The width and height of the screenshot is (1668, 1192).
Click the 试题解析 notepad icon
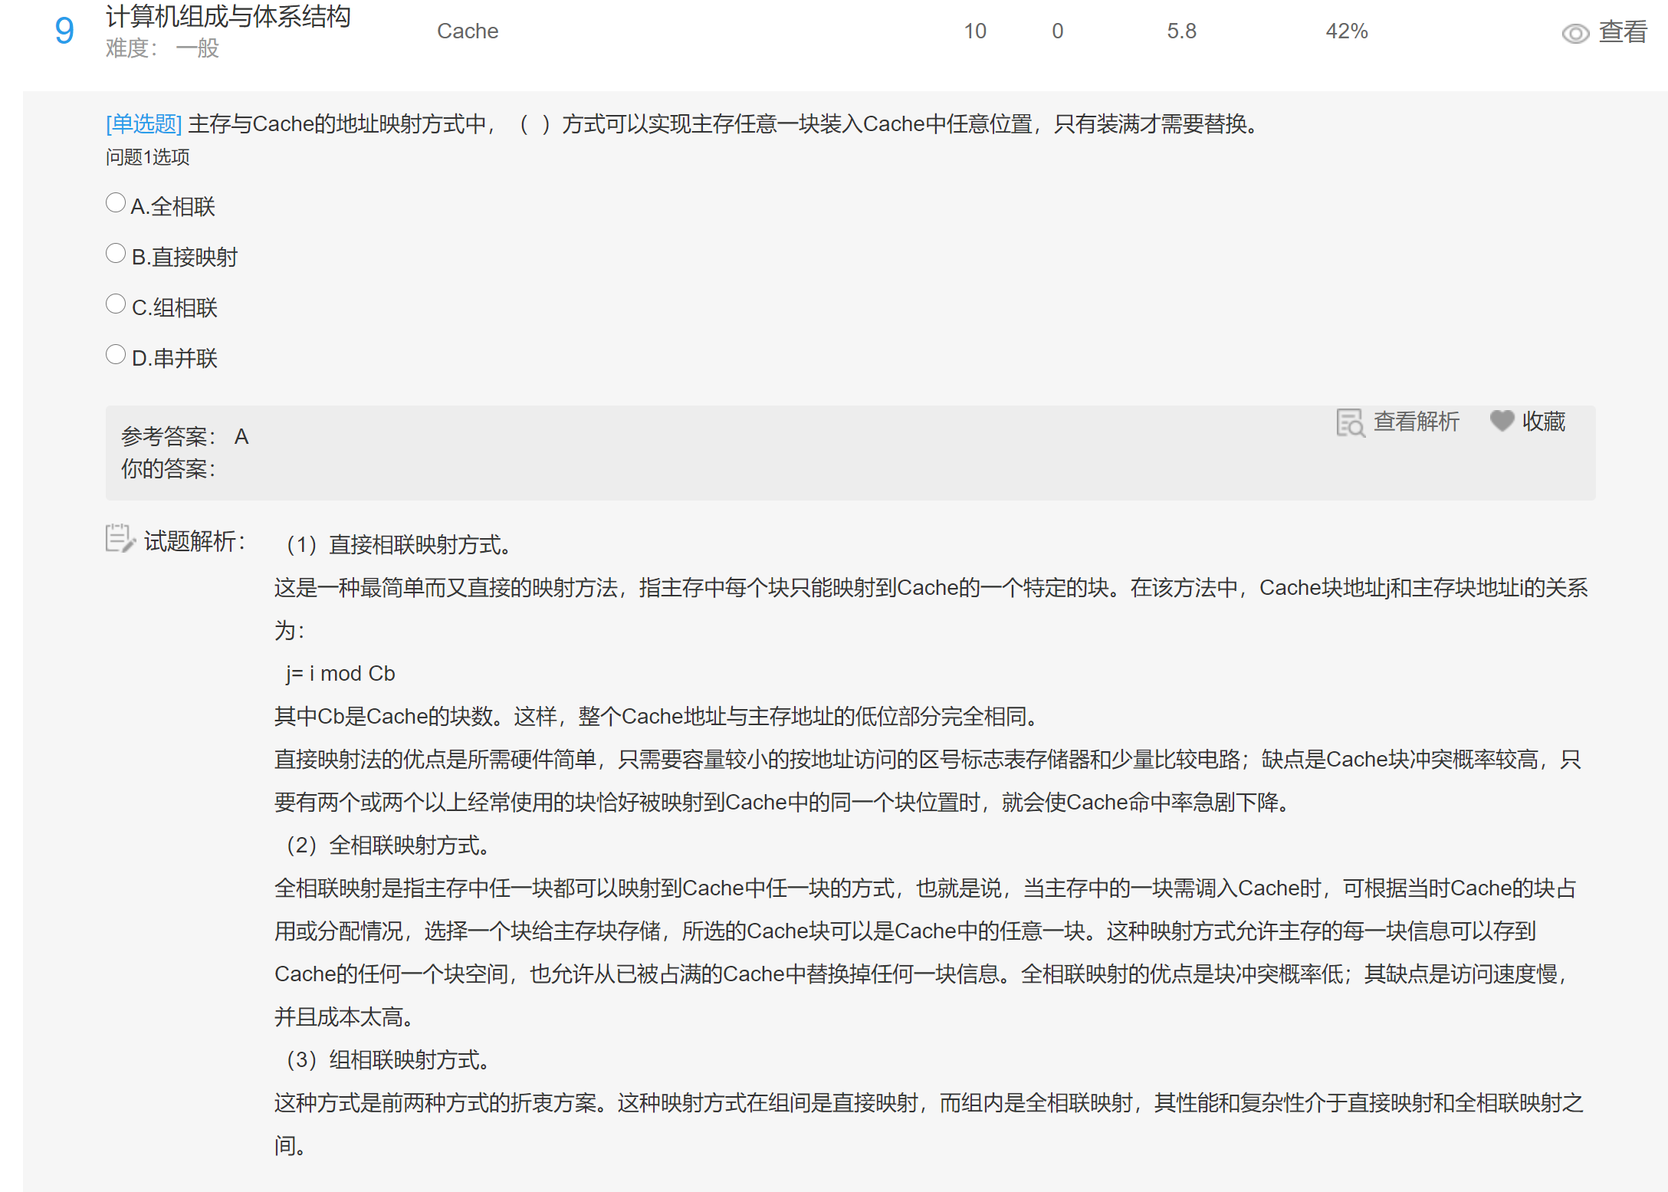pos(120,539)
